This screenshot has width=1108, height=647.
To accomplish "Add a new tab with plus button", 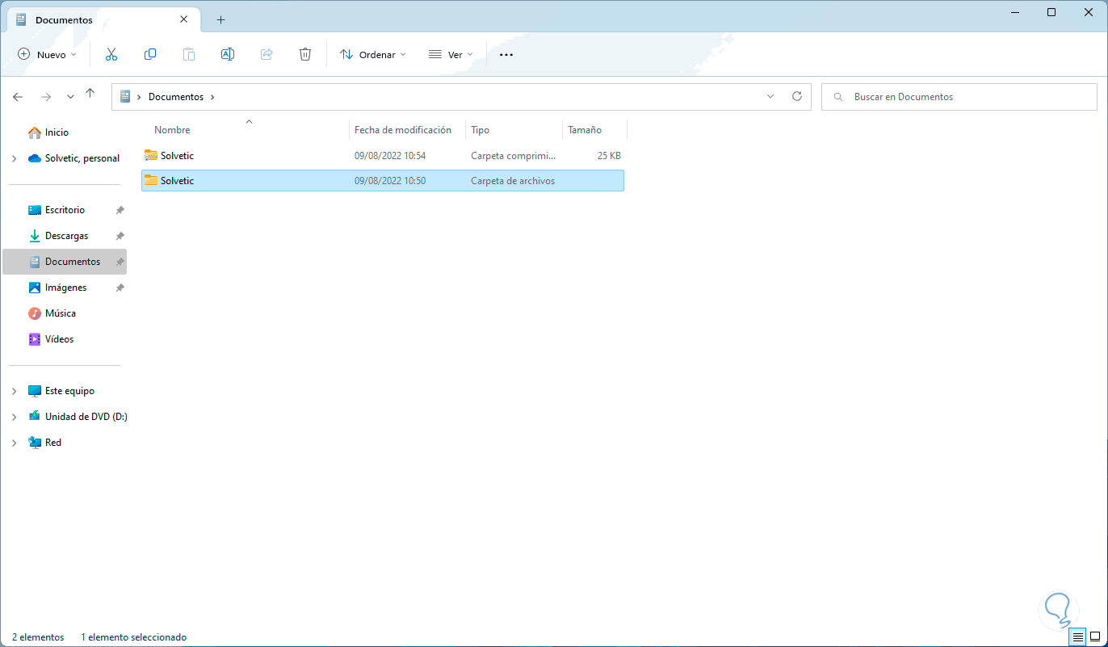I will tap(220, 19).
